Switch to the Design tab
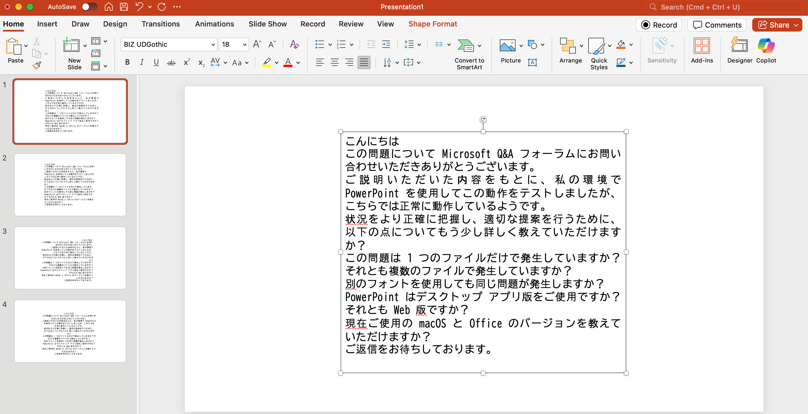808x414 pixels. (115, 24)
